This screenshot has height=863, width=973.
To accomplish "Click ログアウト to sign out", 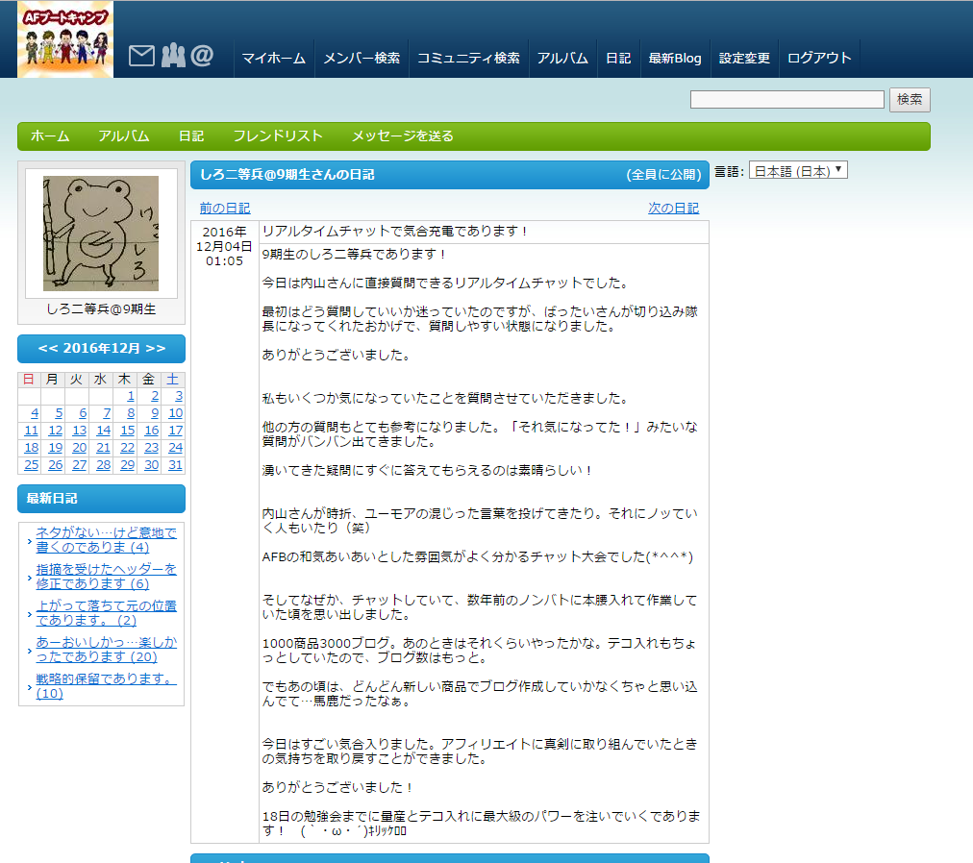I will pos(819,58).
